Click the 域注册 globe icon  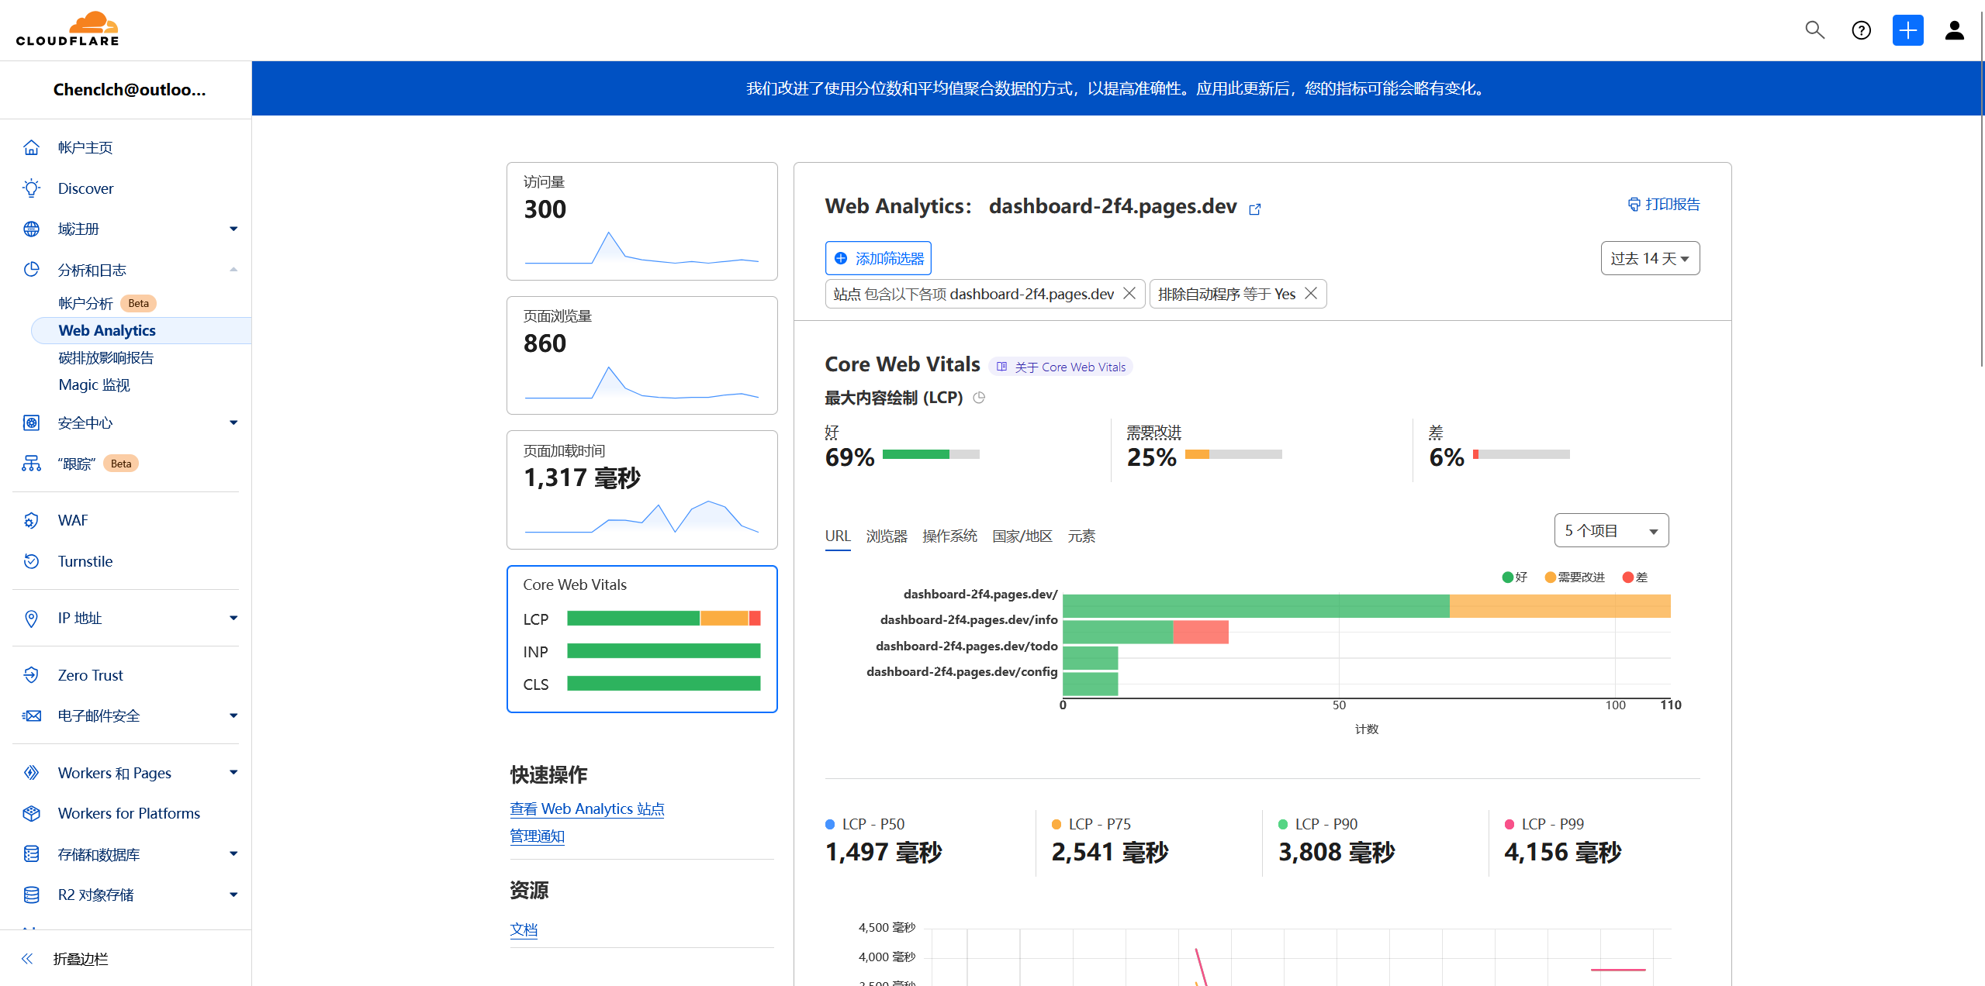coord(31,229)
